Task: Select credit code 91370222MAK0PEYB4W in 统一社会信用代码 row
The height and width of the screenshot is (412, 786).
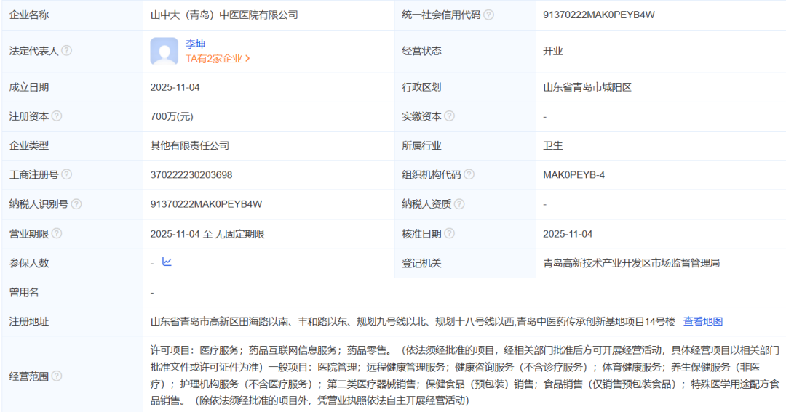Action: (x=598, y=15)
